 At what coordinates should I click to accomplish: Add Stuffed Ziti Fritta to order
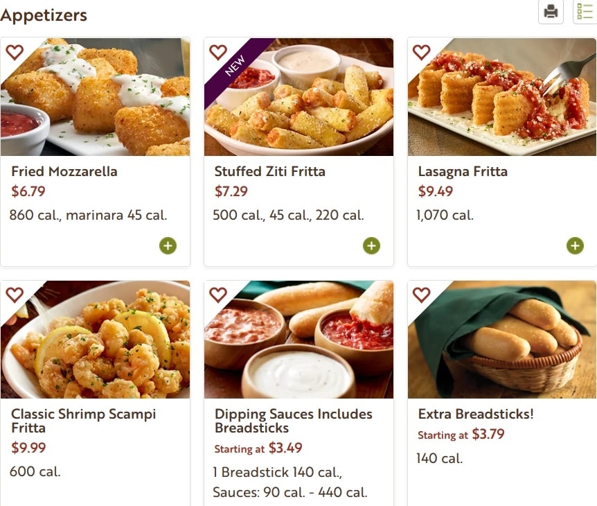(371, 245)
